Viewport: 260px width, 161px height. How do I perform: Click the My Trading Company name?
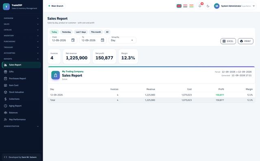click(73, 72)
